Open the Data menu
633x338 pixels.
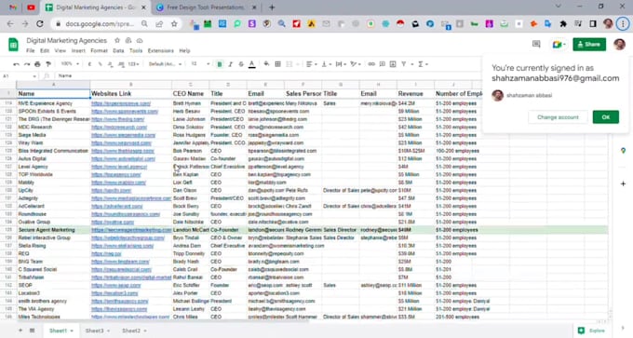(118, 51)
